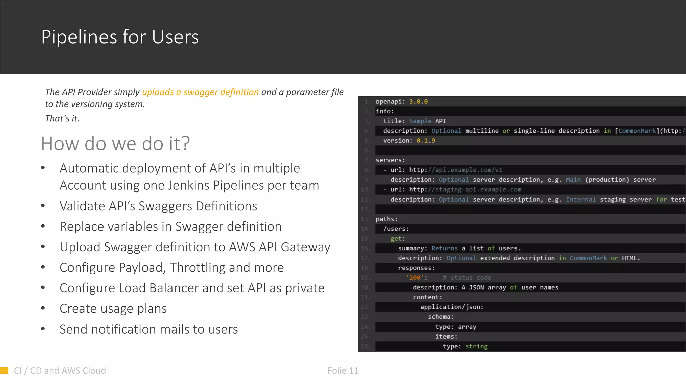Click the 'CI / CD and AWS Cloud' footer
Image resolution: width=686 pixels, height=385 pixels.
pyautogui.click(x=60, y=371)
